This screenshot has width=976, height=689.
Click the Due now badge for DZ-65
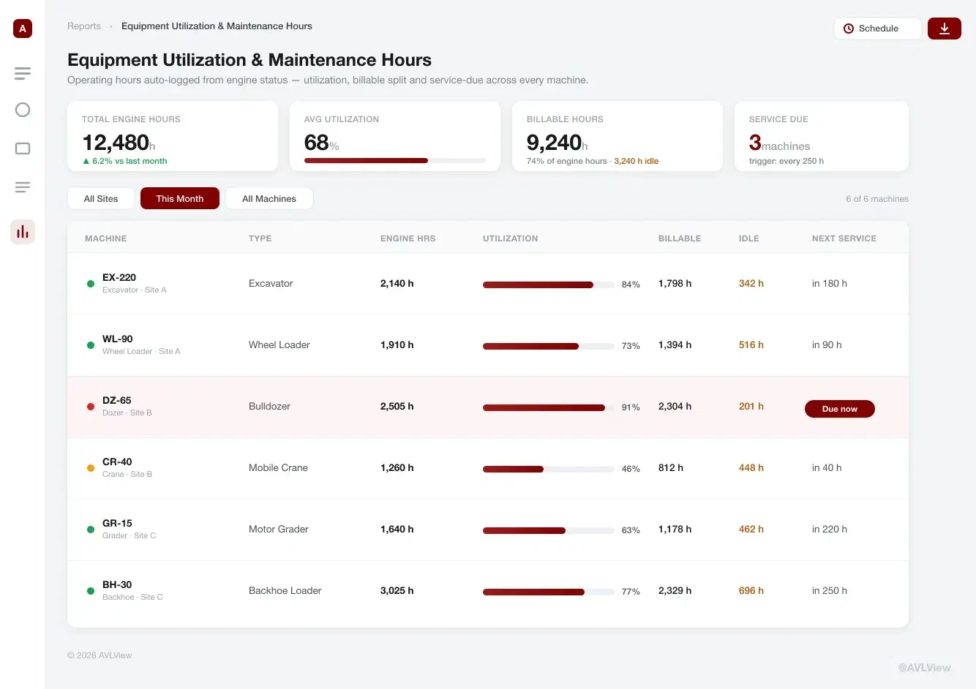coord(840,409)
